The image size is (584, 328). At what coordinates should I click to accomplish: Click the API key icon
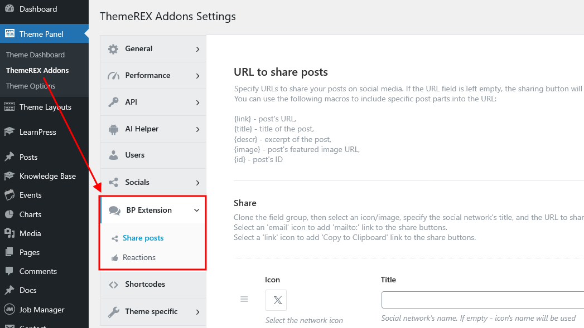113,102
